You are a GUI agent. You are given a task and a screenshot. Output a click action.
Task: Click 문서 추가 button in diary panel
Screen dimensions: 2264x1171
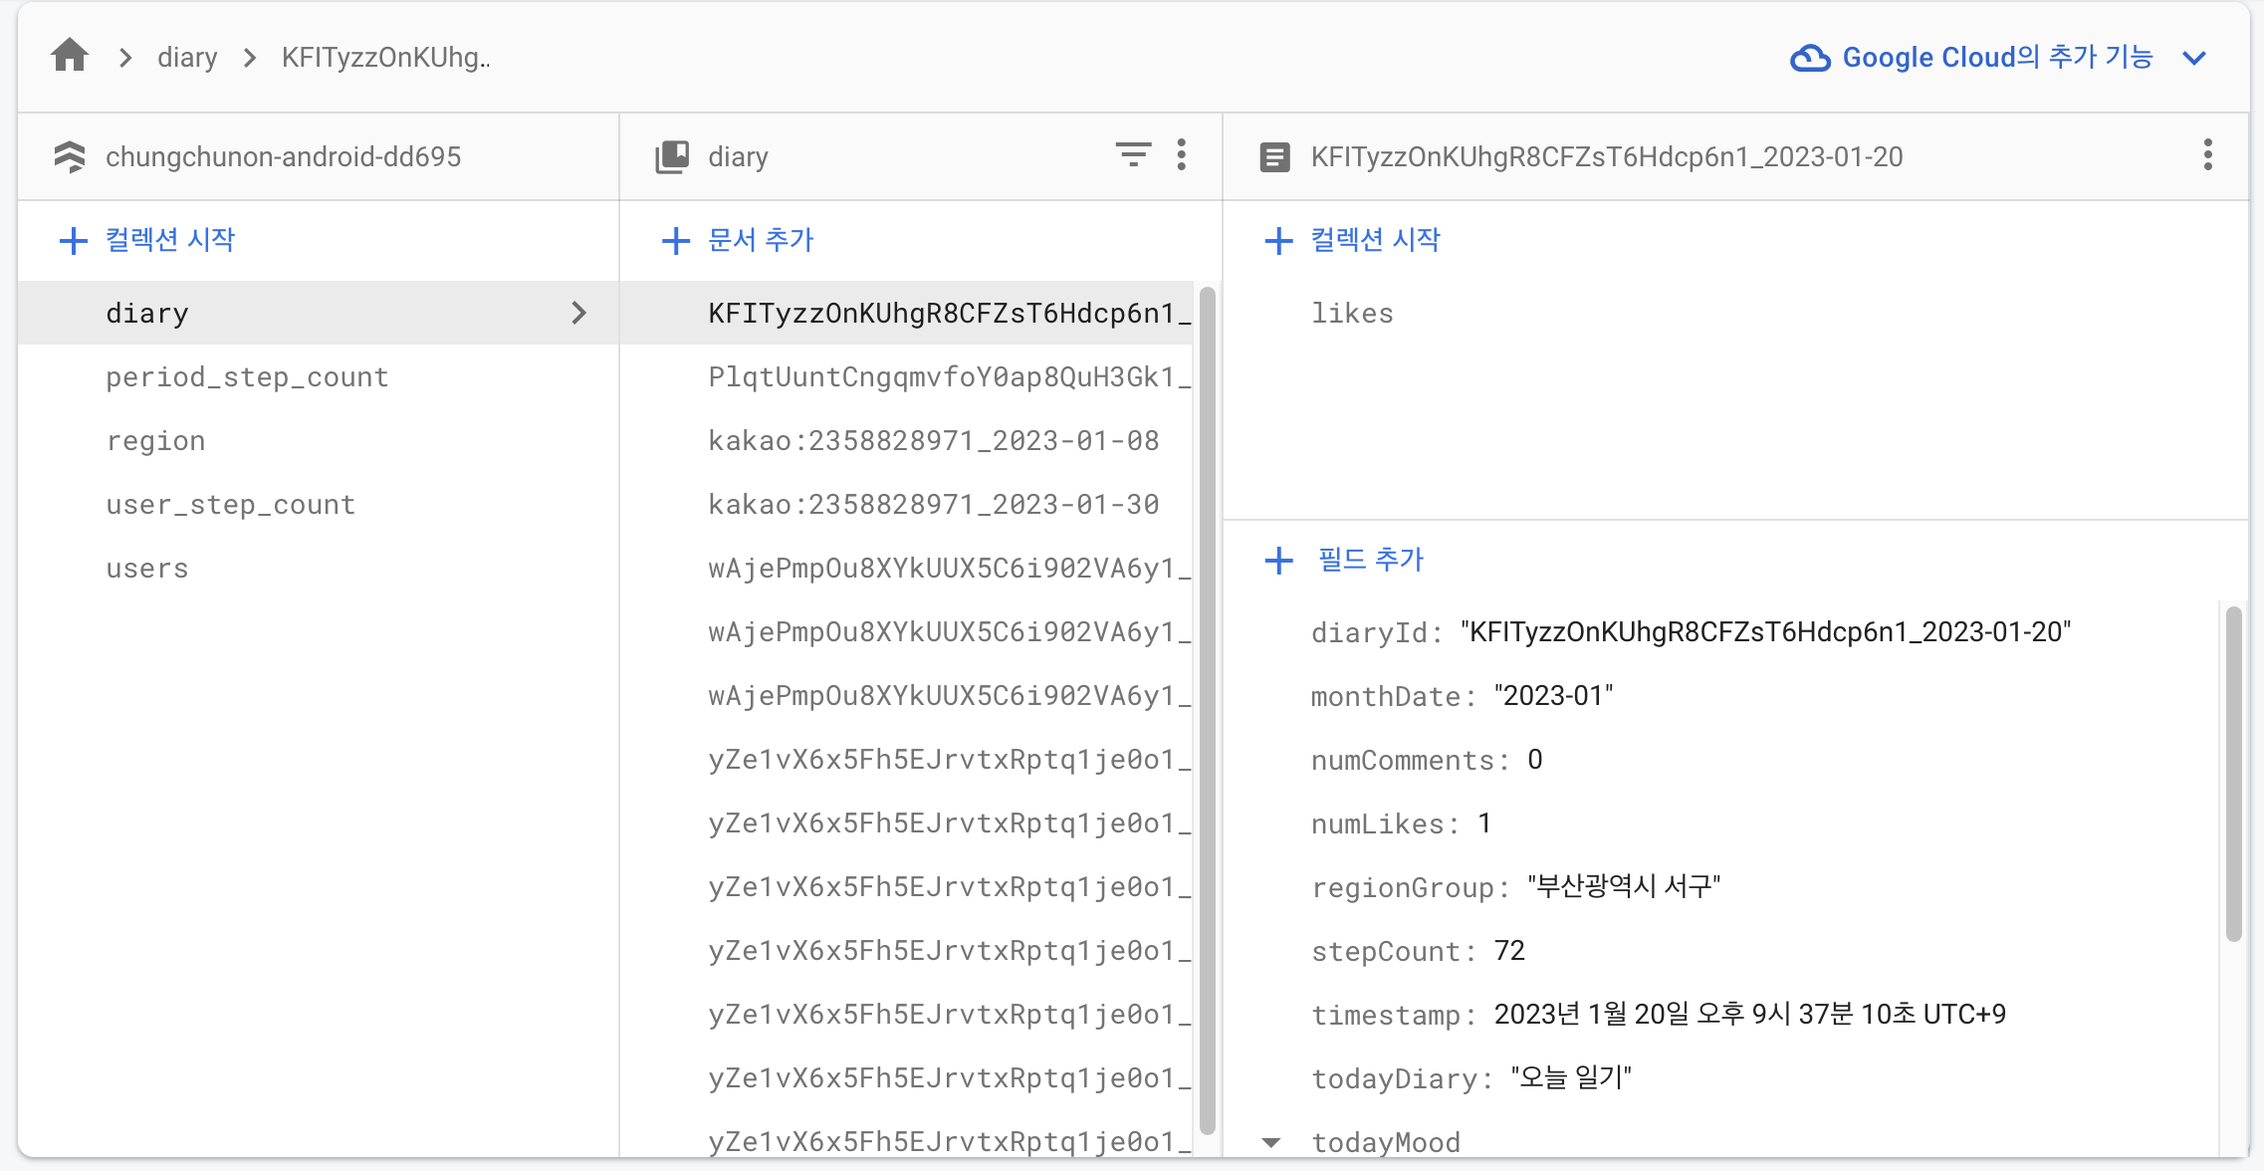pos(747,239)
